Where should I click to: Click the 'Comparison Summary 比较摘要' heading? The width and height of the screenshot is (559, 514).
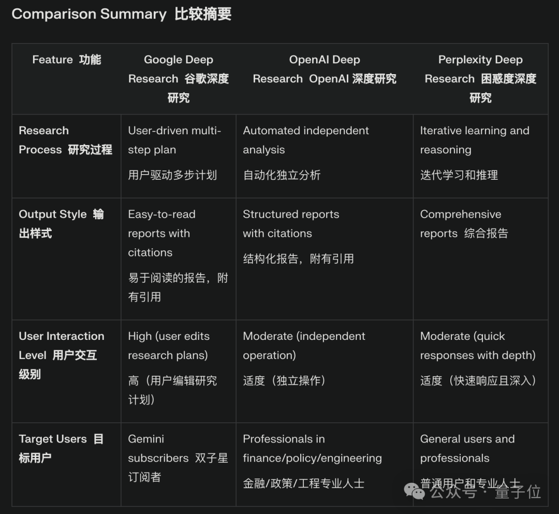pos(121,14)
